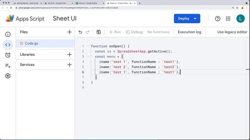250x140 pixels.
Task: Bookmark this page with star icon
Action: pyautogui.click(x=237, y=8)
